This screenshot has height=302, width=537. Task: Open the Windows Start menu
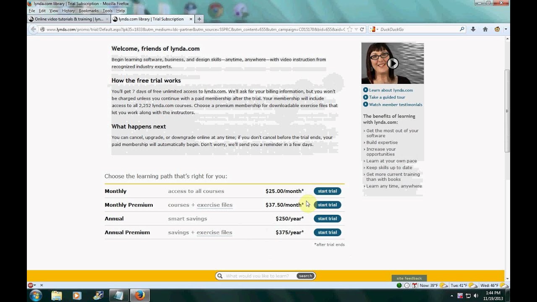[36, 295]
